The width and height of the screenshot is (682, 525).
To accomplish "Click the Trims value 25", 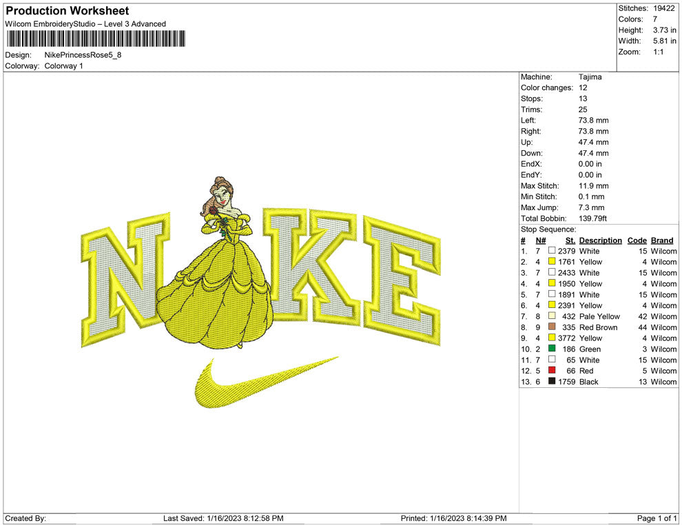I will pyautogui.click(x=583, y=110).
